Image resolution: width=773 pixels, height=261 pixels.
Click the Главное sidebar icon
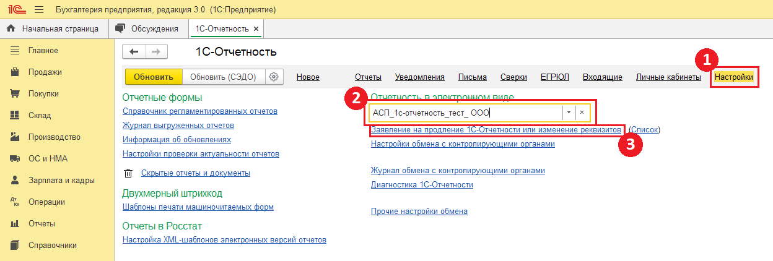click(x=15, y=50)
